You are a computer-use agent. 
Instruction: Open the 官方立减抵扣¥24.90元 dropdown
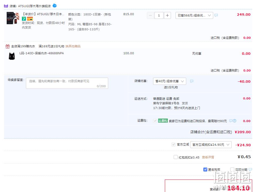tap(211, 145)
